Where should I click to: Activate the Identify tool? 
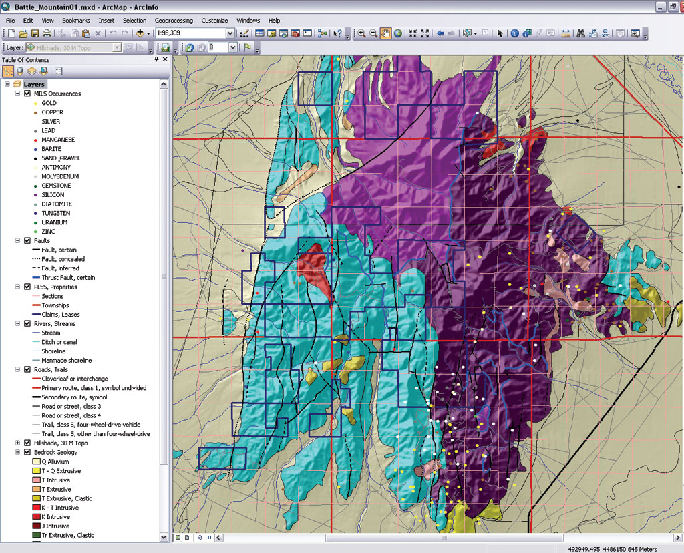point(515,33)
